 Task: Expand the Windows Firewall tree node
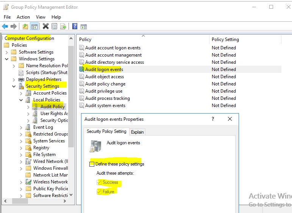pos(21,168)
